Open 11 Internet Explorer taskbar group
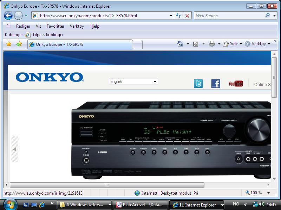281x210 pixels. point(197,205)
